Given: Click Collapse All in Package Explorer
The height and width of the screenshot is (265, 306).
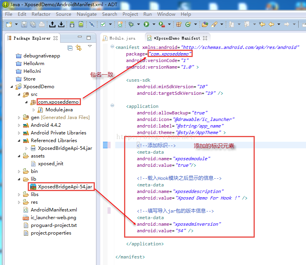Looking at the screenshot, I should (70, 48).
